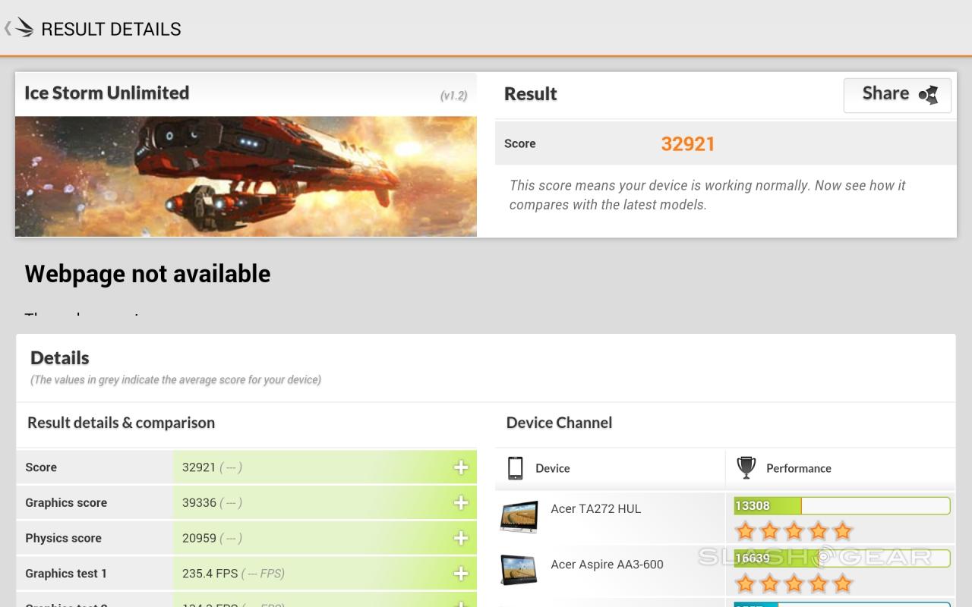This screenshot has width=972, height=607.
Task: Expand the Graphics test 1 row
Action: [461, 574]
